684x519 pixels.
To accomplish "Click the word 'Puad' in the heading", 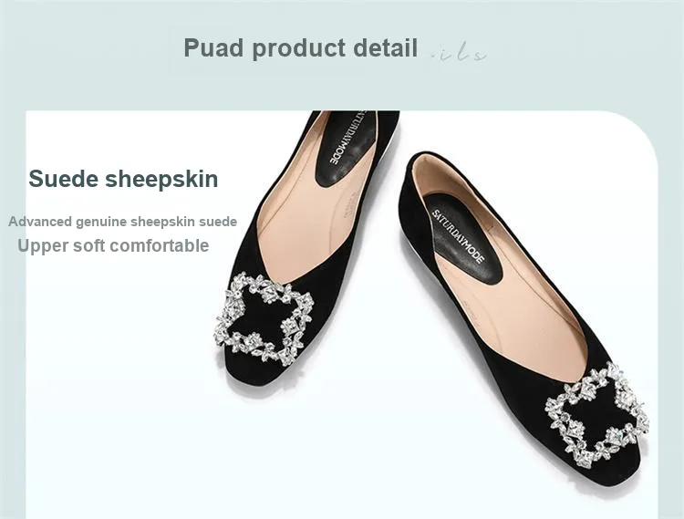I will click(x=213, y=47).
